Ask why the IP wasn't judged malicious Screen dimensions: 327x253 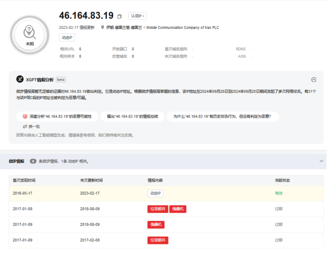pyautogui.click(x=222, y=116)
